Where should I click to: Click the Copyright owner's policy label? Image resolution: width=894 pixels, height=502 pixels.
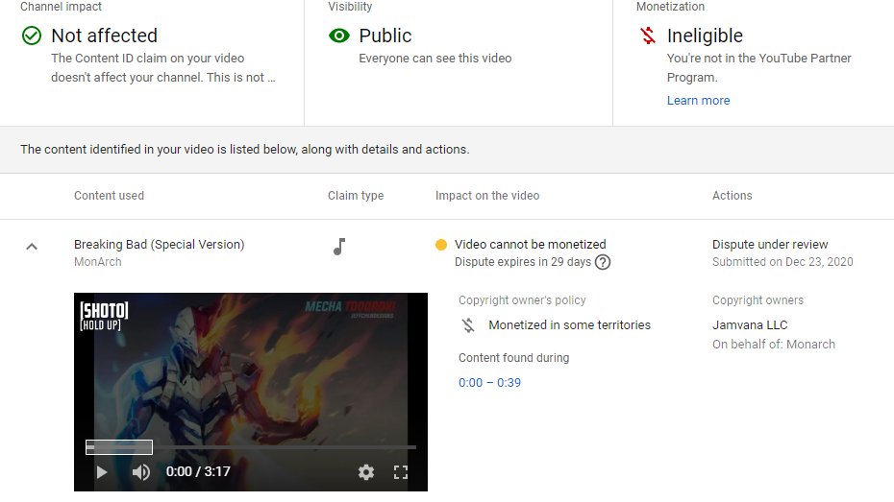pos(522,299)
